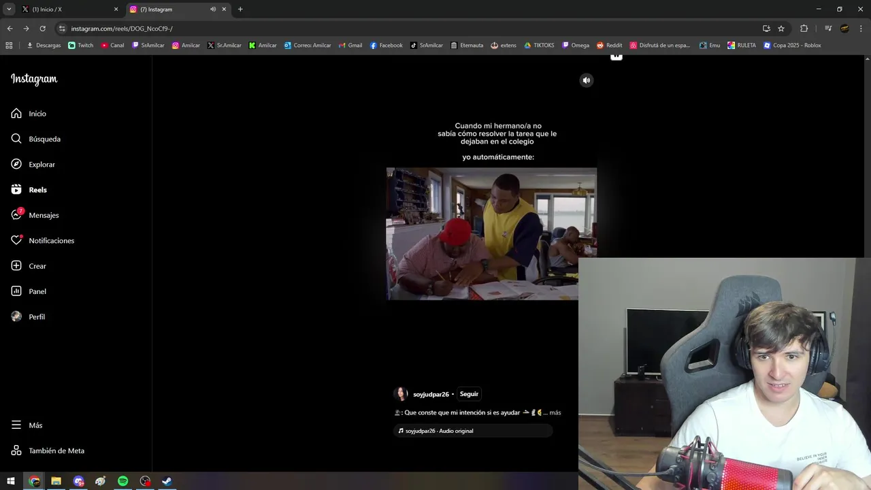
Task: Open File Explorer from taskbar
Action: point(56,481)
